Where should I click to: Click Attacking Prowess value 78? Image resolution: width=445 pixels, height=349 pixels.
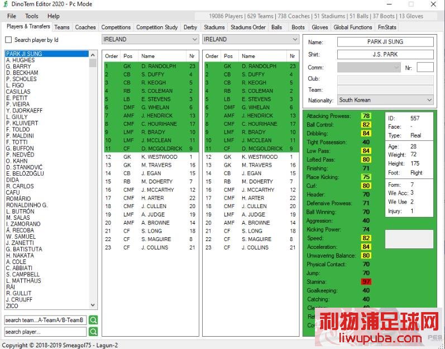pos(366,116)
